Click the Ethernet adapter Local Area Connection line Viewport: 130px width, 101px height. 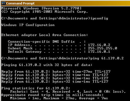[45, 35]
